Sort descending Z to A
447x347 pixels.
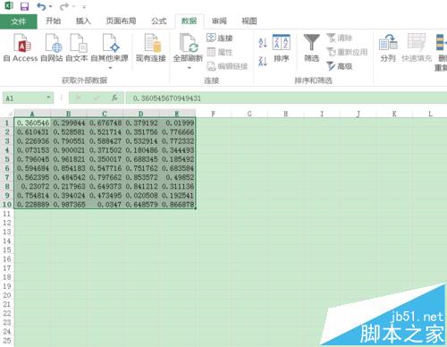point(263,61)
